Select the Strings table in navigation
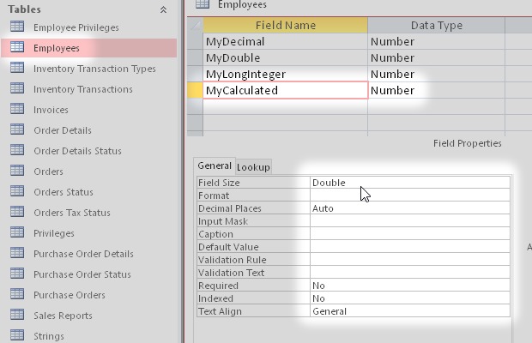Screen dimensions: 532x343 49,337
